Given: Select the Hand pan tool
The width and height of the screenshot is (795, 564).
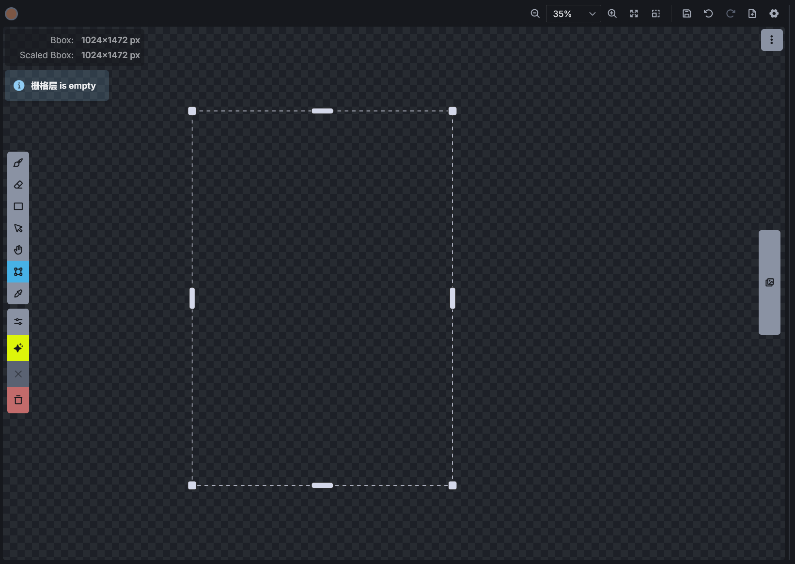Looking at the screenshot, I should pyautogui.click(x=18, y=250).
